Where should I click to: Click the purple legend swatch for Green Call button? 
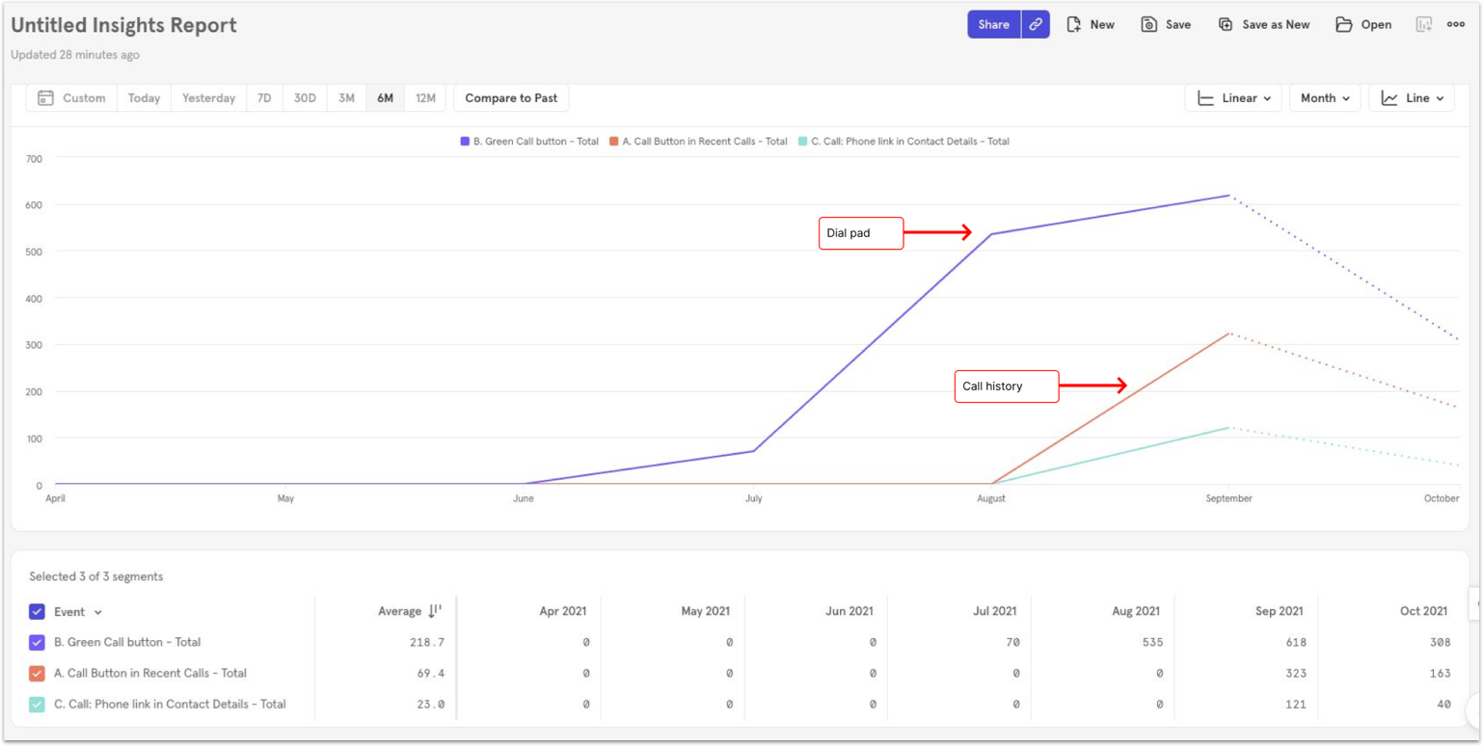(x=465, y=142)
